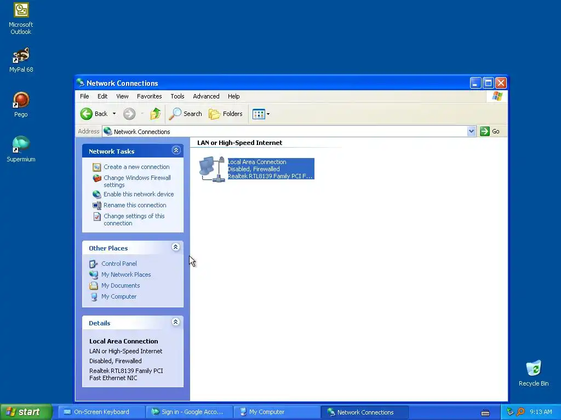Open the Favorites menu

pos(149,96)
